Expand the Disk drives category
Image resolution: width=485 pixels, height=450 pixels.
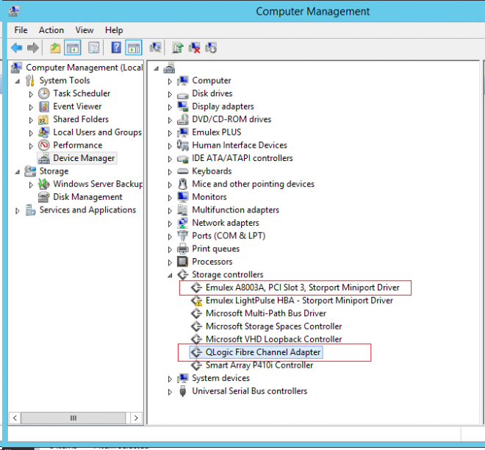[x=171, y=94]
